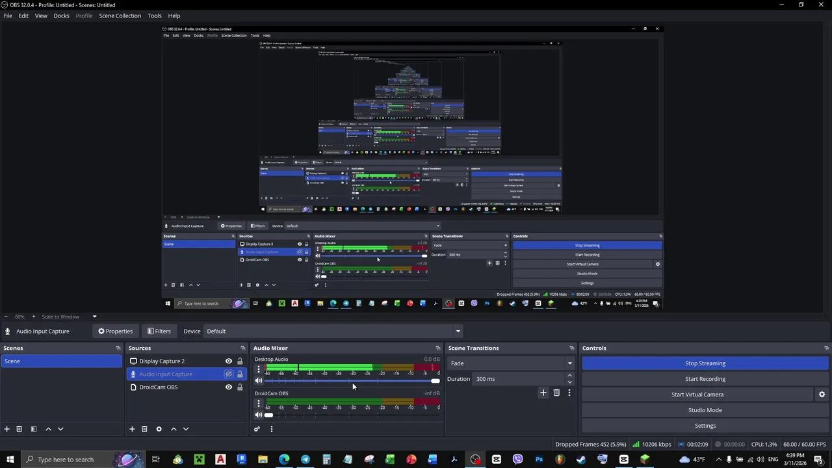Open Settings from Controls dock
This screenshot has height=468, width=832.
(x=705, y=426)
